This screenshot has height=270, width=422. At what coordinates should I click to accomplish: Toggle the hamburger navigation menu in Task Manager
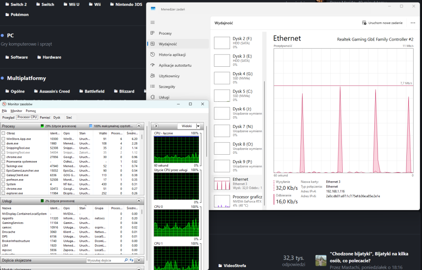[x=153, y=23]
